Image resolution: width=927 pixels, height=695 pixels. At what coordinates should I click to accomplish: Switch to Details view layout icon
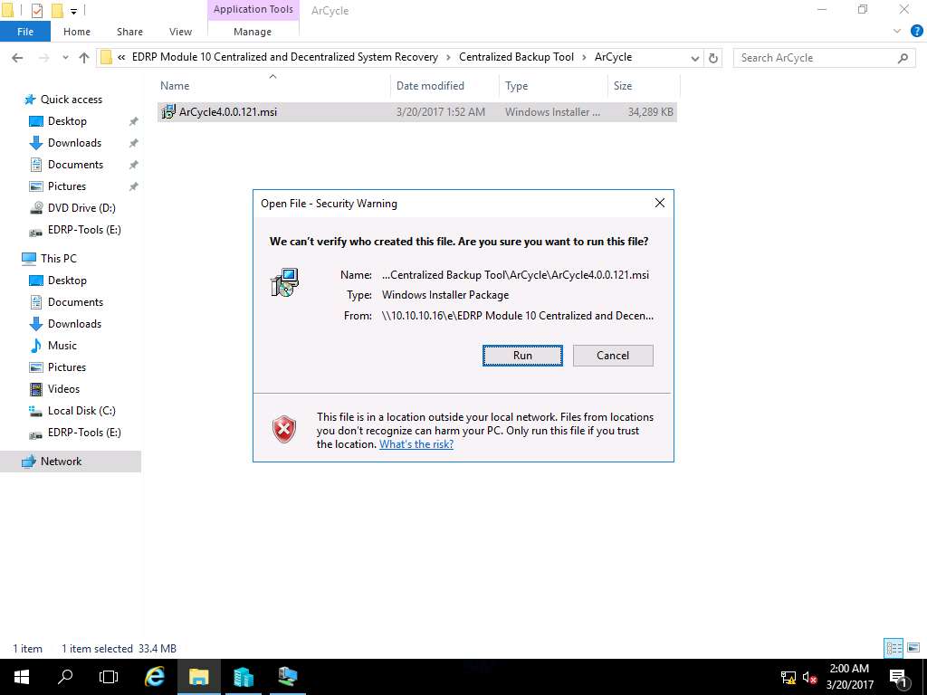894,648
